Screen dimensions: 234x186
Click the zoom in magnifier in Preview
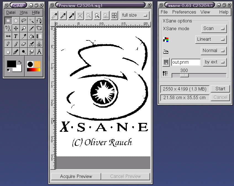(x=97, y=15)
